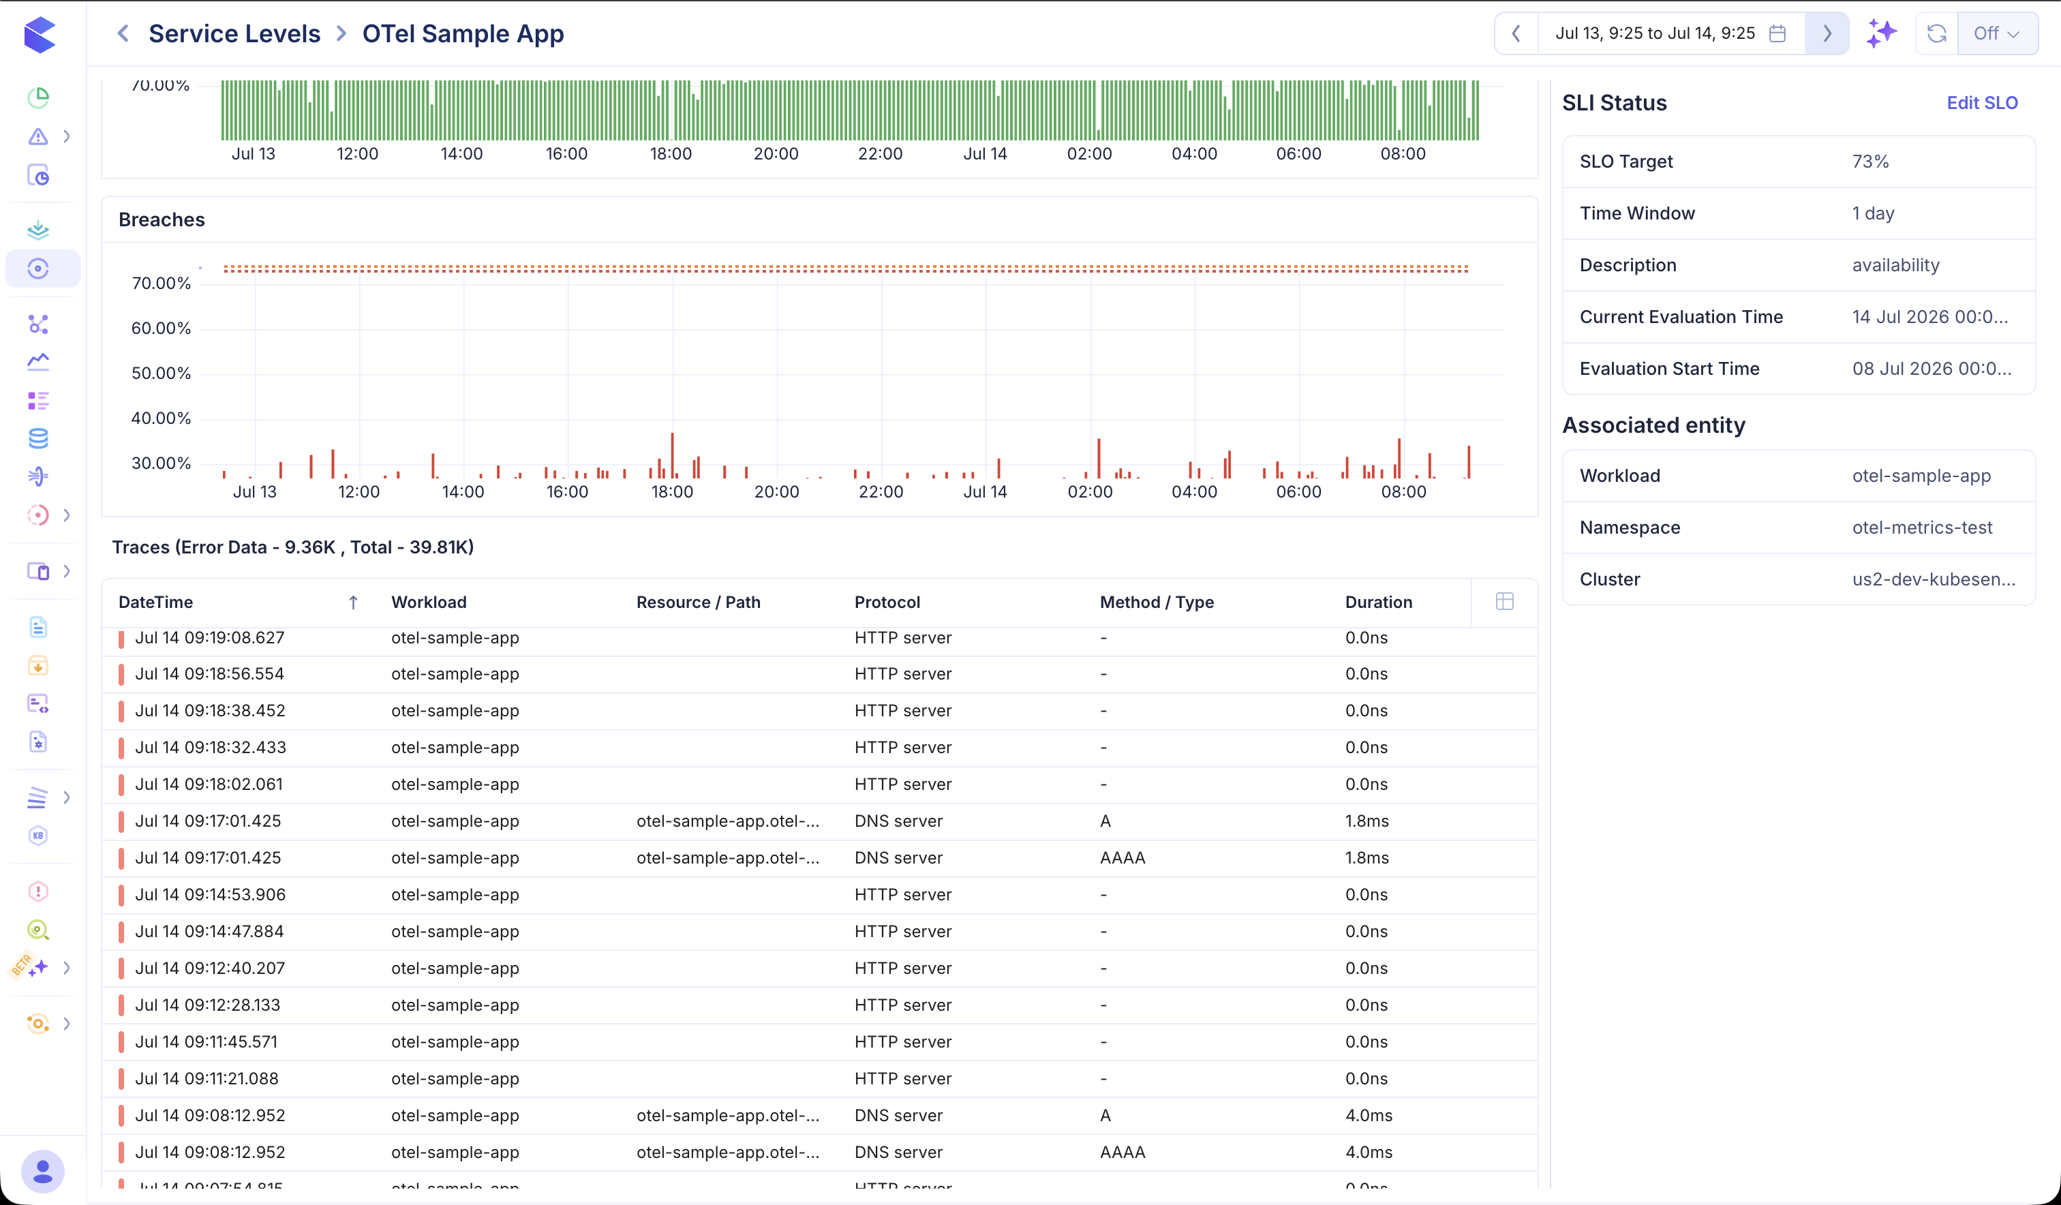This screenshot has width=2061, height=1205.
Task: Expand the orange orbit submenu chevron
Action: [67, 1024]
